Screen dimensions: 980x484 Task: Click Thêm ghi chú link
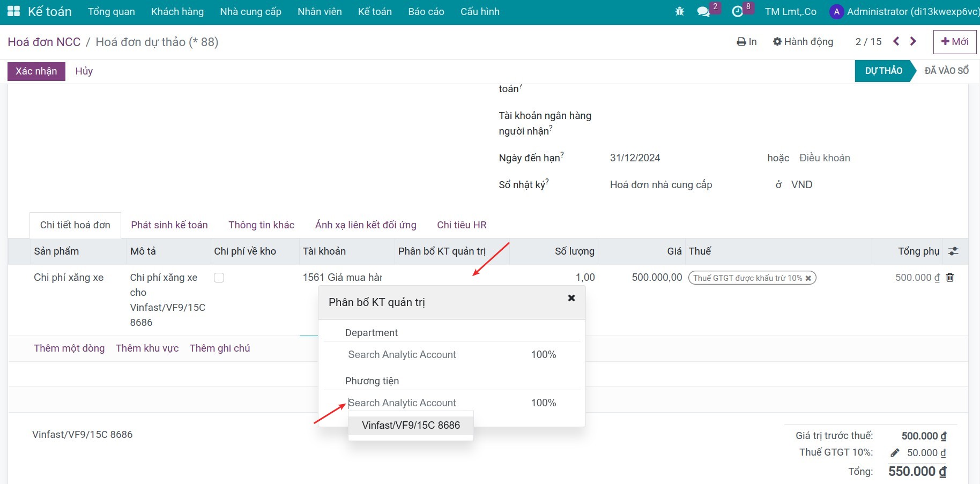(x=220, y=348)
